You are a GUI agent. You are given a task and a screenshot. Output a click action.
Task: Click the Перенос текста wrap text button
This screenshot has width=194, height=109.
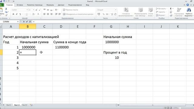click(x=70, y=10)
